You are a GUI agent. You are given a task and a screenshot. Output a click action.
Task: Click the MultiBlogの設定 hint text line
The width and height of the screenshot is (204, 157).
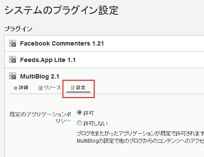(140, 141)
